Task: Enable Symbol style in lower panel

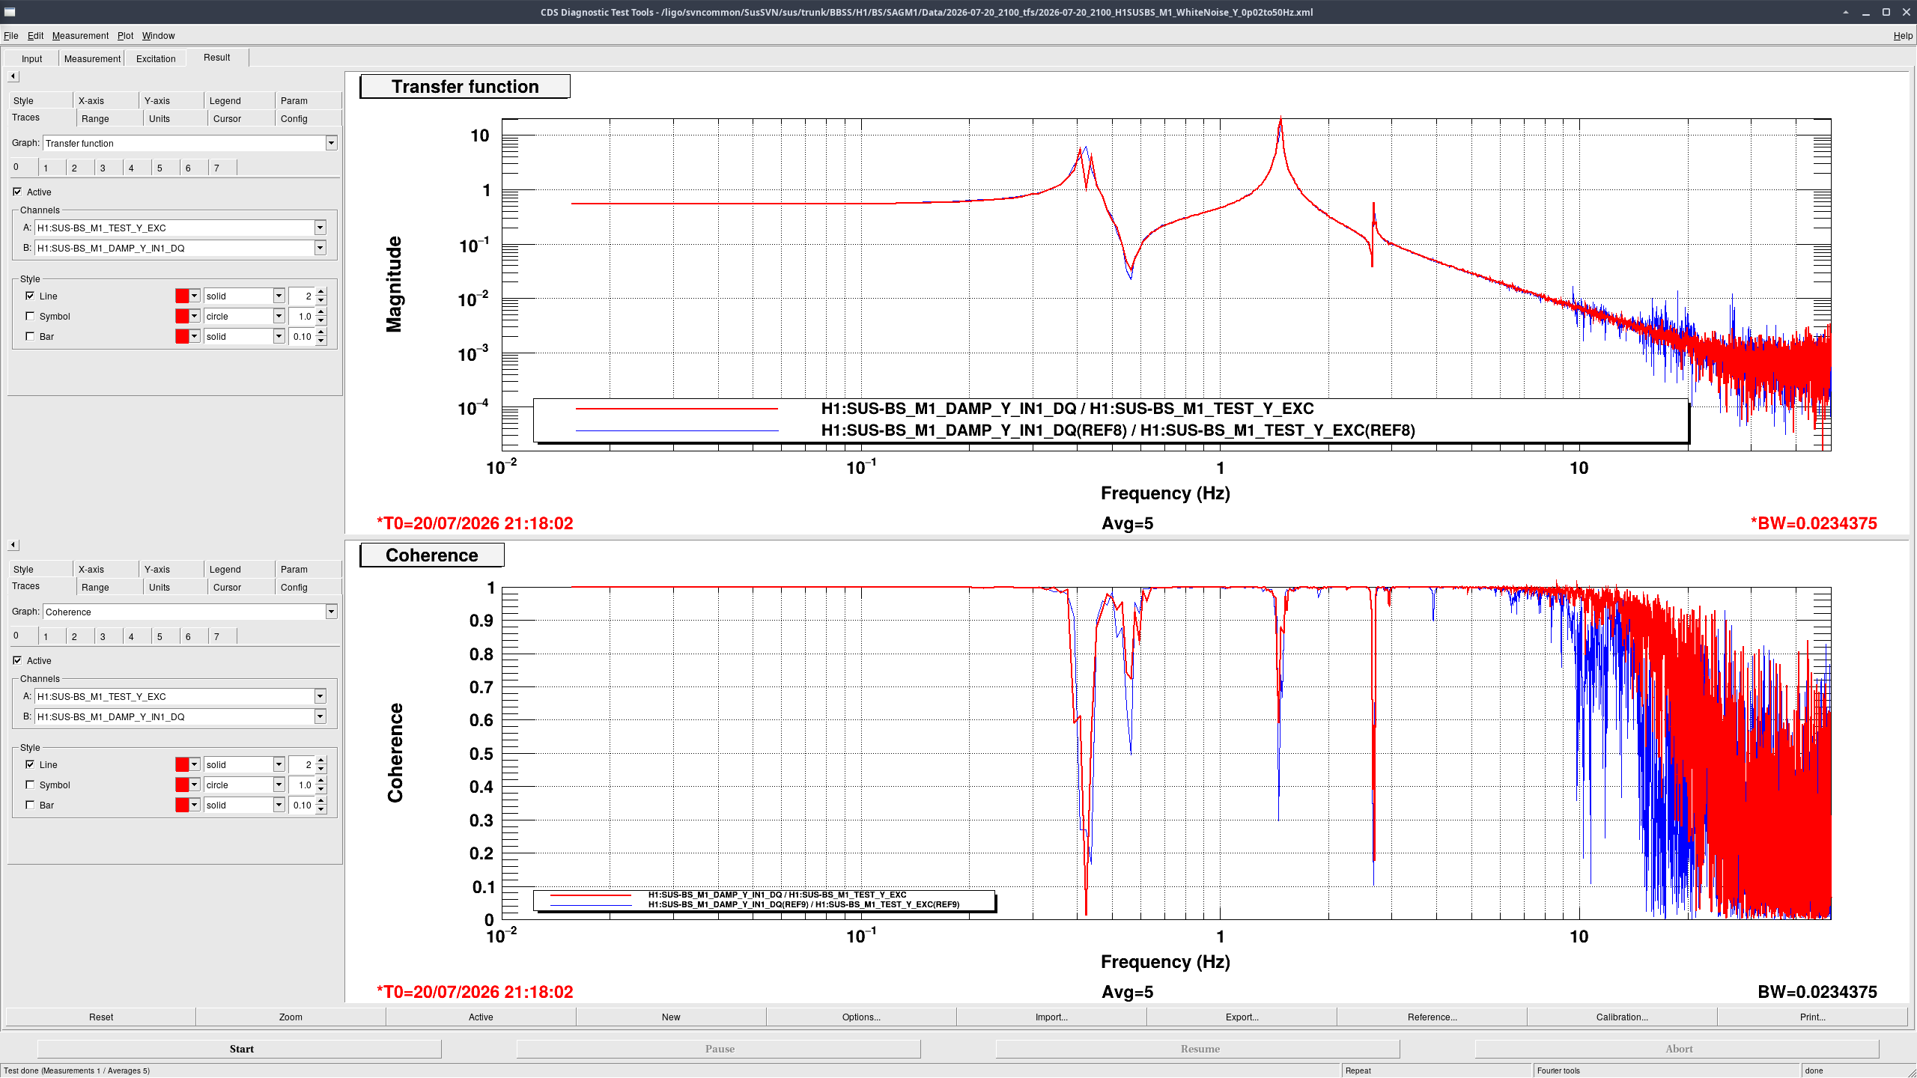Action: 30,785
